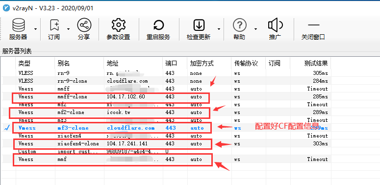This screenshot has height=185, width=380.
Task: Click the icook.tw address cell
Action: pyautogui.click(x=119, y=113)
